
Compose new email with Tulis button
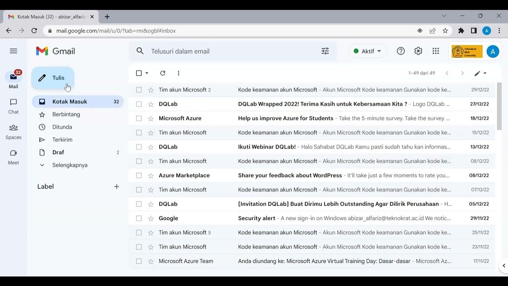point(53,78)
